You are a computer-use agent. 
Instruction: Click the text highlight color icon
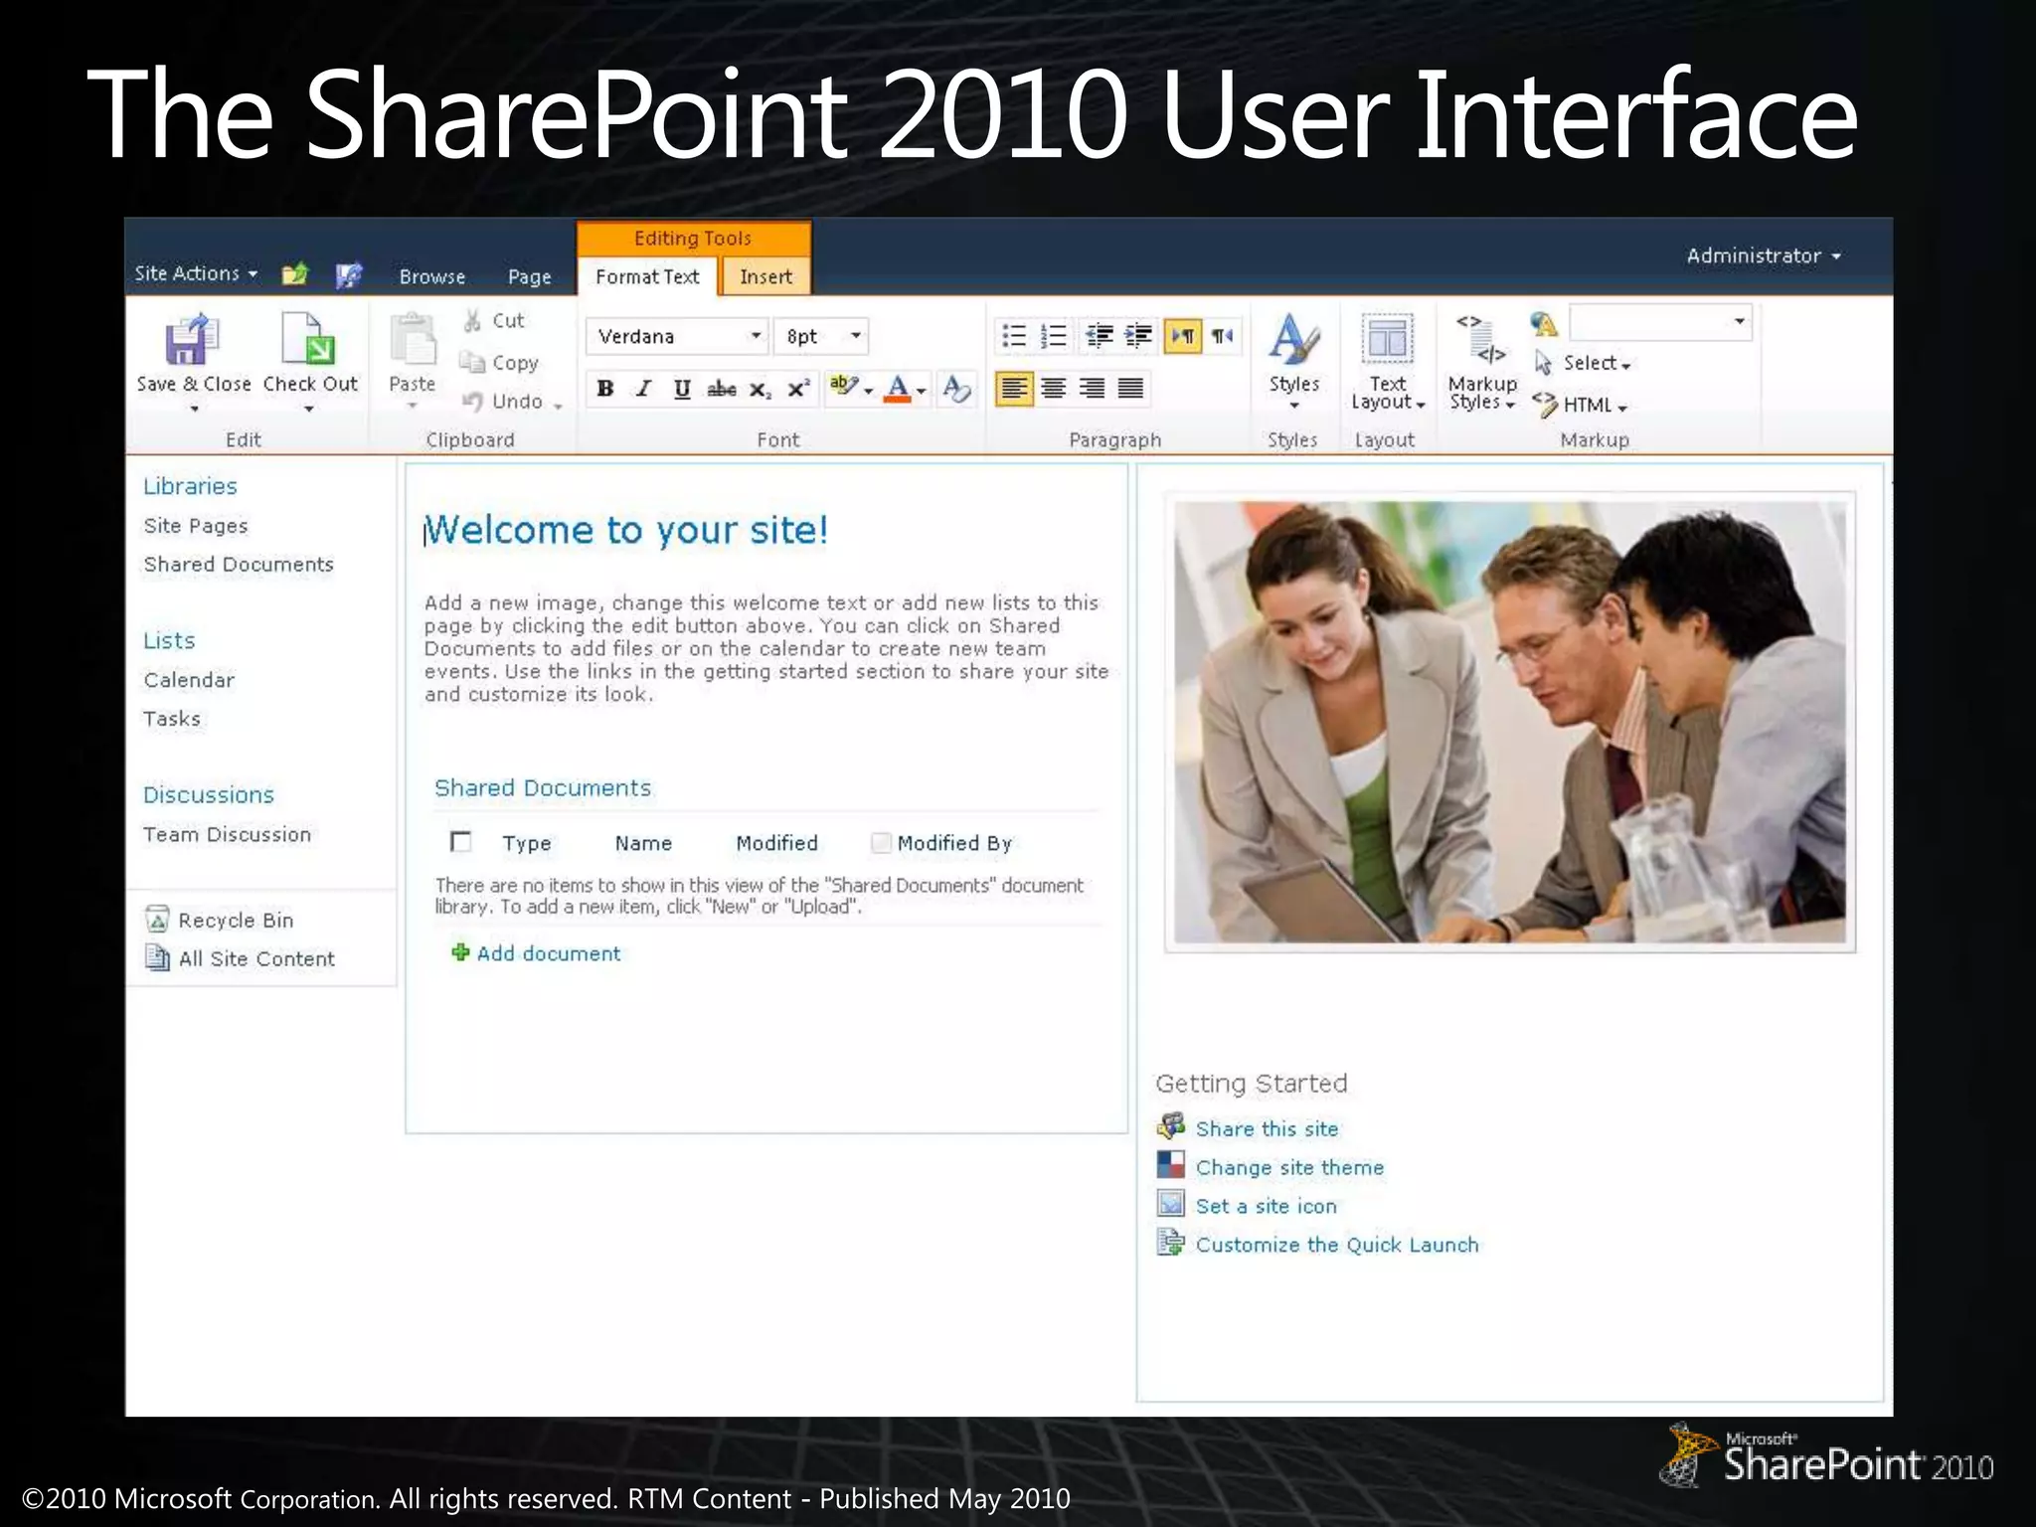coord(843,387)
